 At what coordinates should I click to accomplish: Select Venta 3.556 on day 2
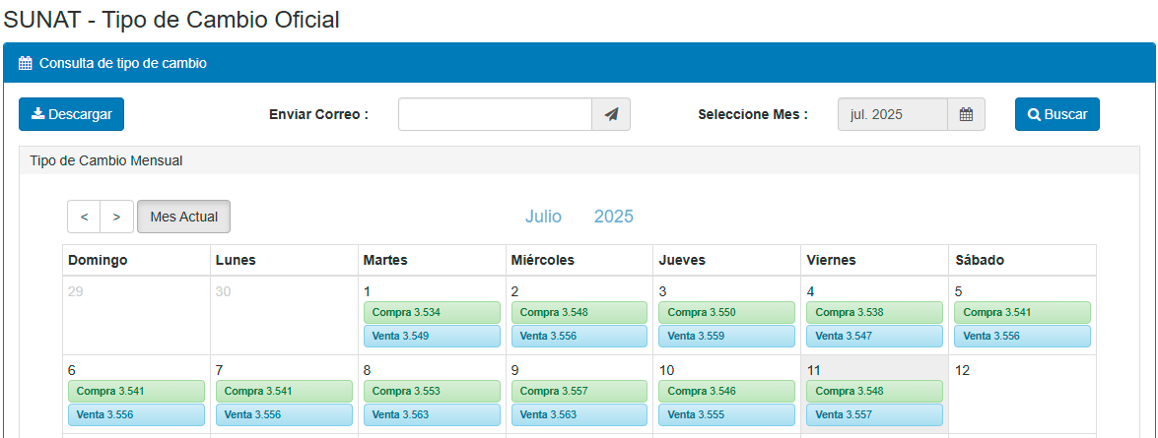point(579,337)
